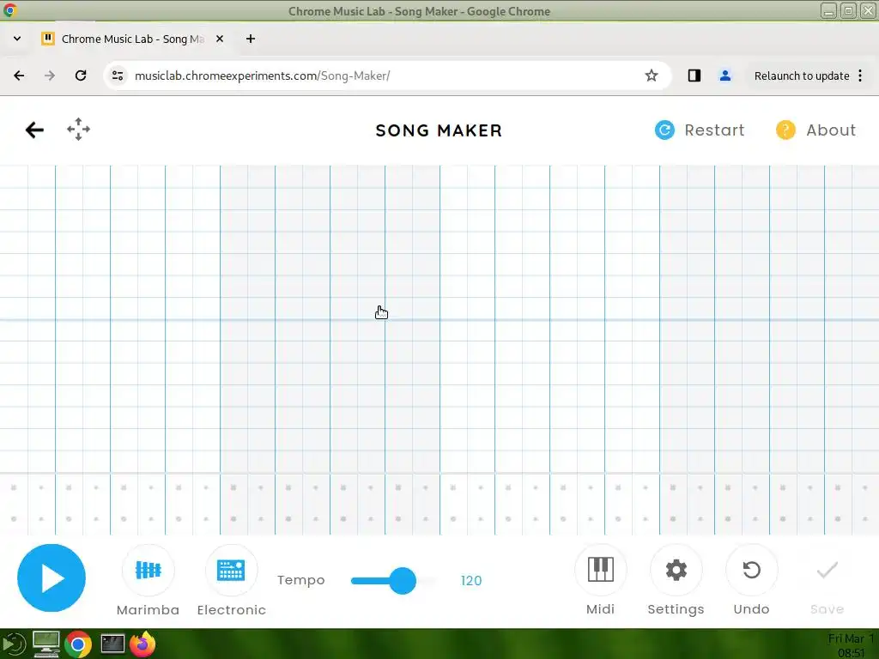Screen dimensions: 879x659
Task: Click the About label
Action: (831, 130)
